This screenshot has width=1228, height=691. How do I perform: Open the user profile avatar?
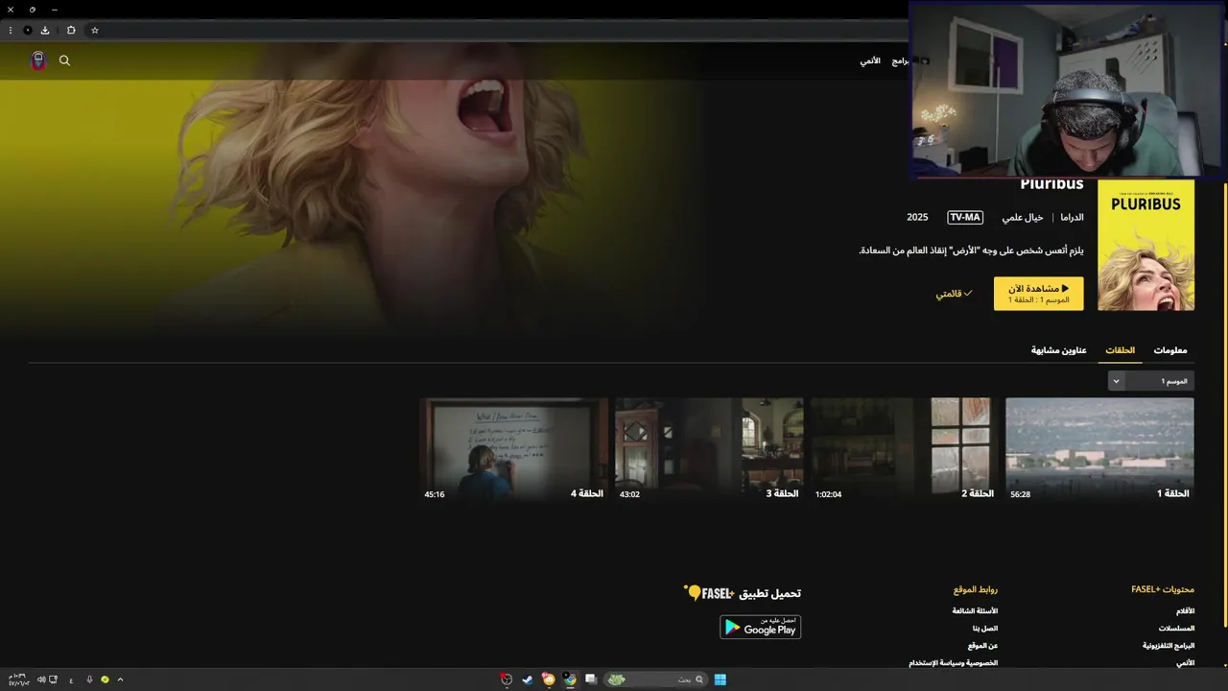(x=38, y=60)
